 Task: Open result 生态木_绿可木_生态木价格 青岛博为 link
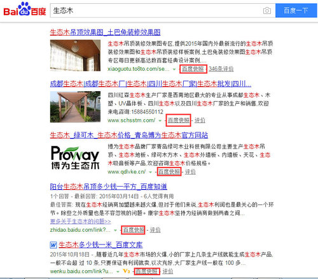click(129, 135)
